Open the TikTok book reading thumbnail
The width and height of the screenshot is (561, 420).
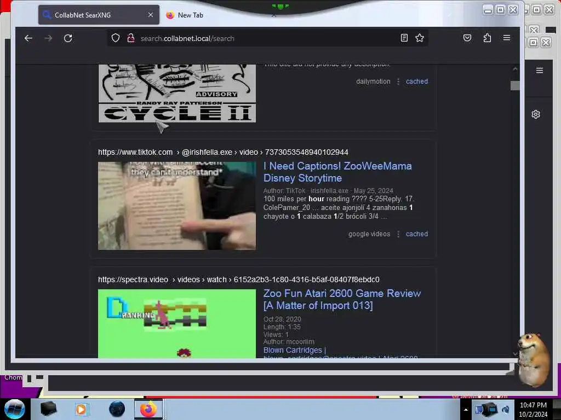coord(177,206)
